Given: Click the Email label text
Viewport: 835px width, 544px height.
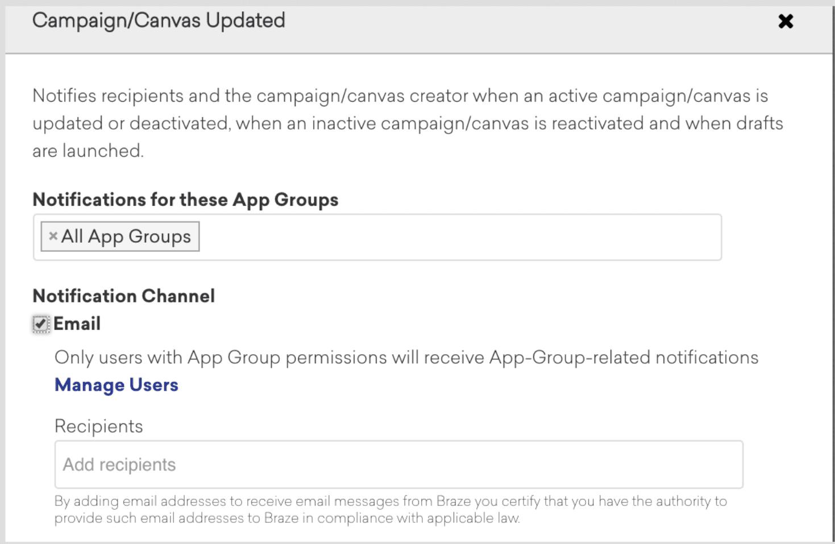Looking at the screenshot, I should point(77,324).
